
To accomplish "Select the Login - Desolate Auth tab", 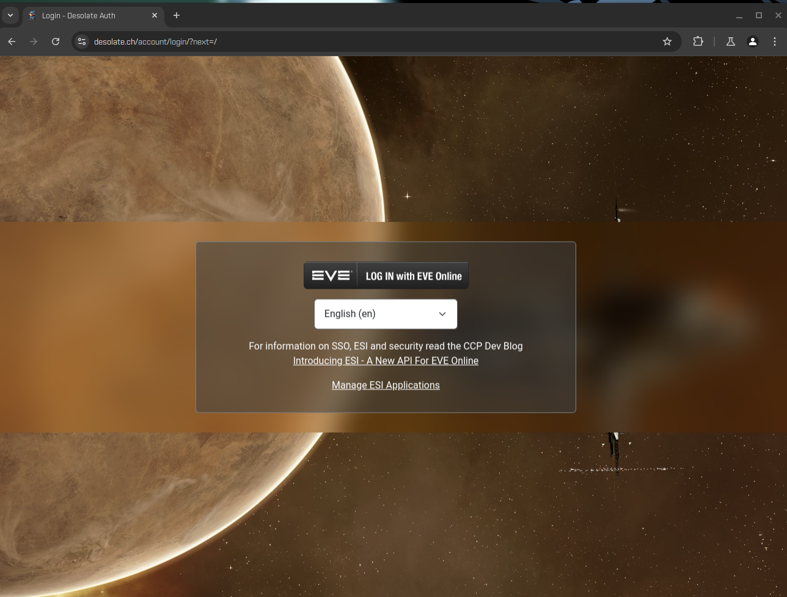I will tap(93, 15).
